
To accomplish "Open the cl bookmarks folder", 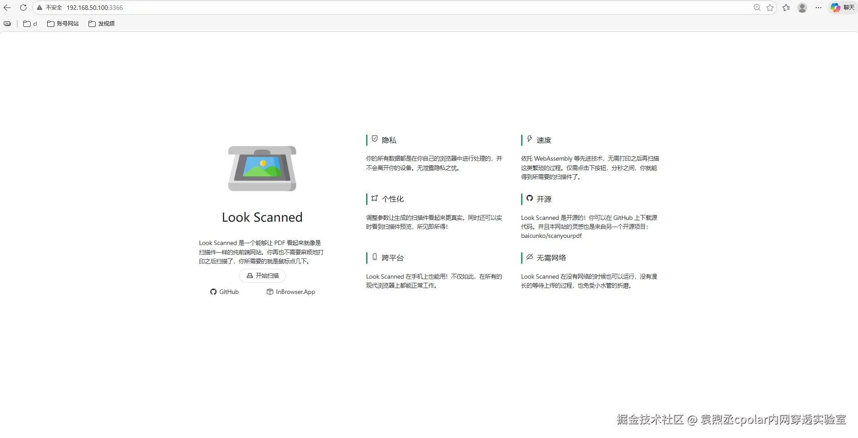I will pos(30,24).
